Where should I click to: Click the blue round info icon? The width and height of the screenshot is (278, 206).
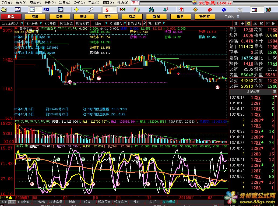point(224,10)
